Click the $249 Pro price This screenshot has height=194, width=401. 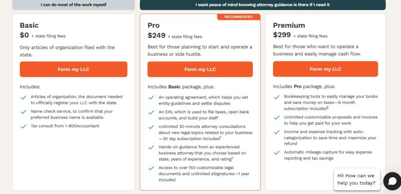click(157, 36)
